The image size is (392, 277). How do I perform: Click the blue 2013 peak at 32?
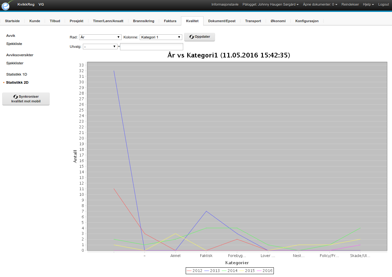coord(114,71)
